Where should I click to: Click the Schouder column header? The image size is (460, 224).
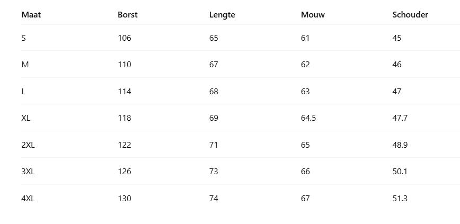[x=410, y=15]
